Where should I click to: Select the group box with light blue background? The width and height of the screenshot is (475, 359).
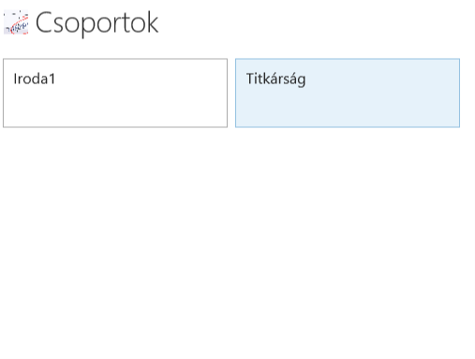tap(348, 93)
